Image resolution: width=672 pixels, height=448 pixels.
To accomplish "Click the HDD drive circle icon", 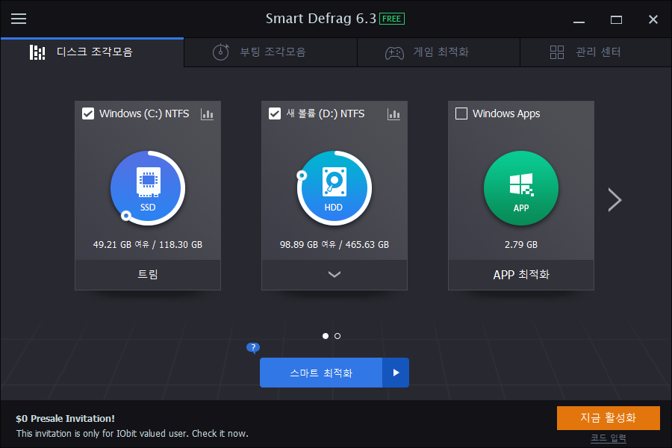I will (335, 188).
